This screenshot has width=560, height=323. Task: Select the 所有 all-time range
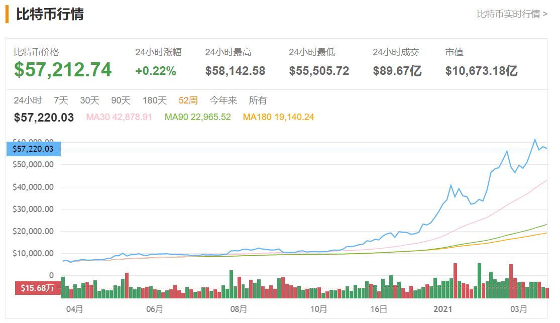(x=258, y=100)
